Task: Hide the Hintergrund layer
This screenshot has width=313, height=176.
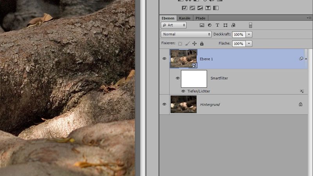Action: (164, 104)
